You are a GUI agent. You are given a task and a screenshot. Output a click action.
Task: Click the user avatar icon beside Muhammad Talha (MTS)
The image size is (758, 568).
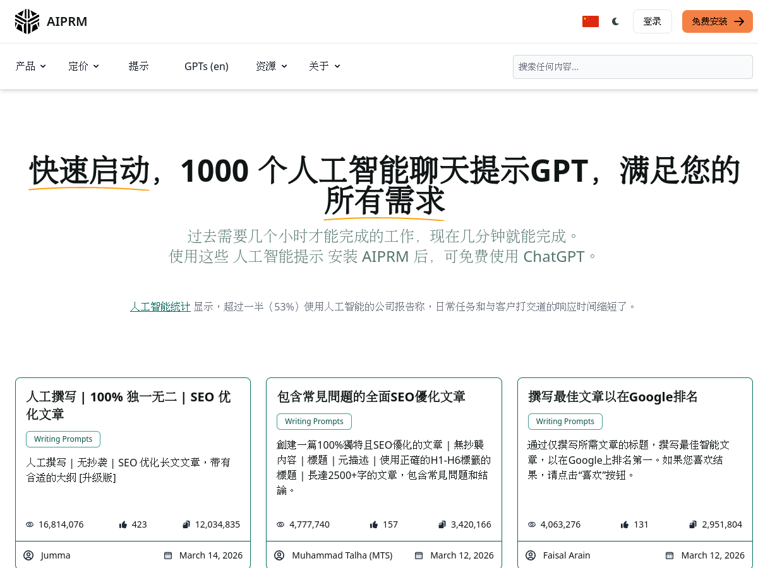click(279, 555)
